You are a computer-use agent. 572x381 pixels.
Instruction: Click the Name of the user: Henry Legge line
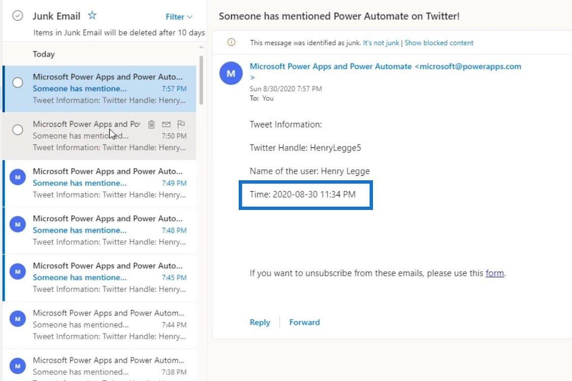point(310,171)
